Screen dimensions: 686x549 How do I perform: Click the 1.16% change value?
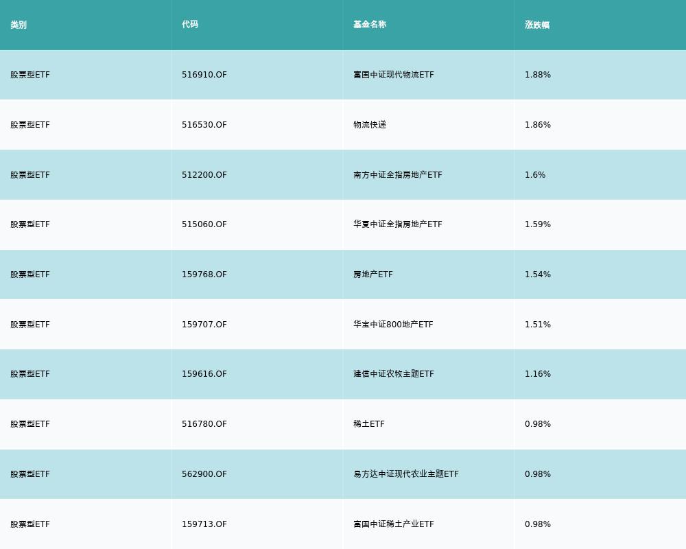pyautogui.click(x=538, y=374)
